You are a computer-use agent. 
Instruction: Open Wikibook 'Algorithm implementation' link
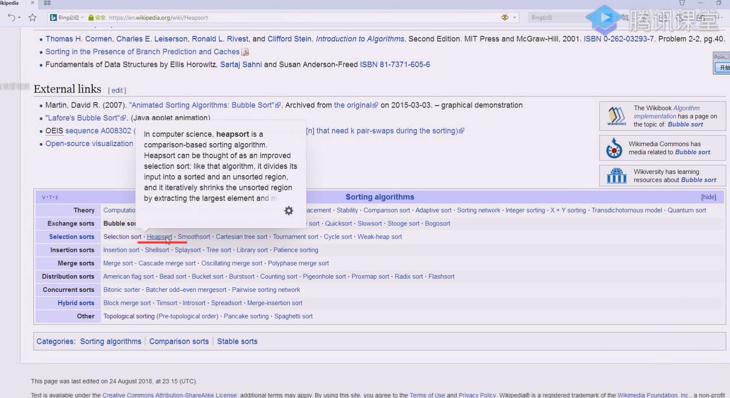(x=667, y=112)
